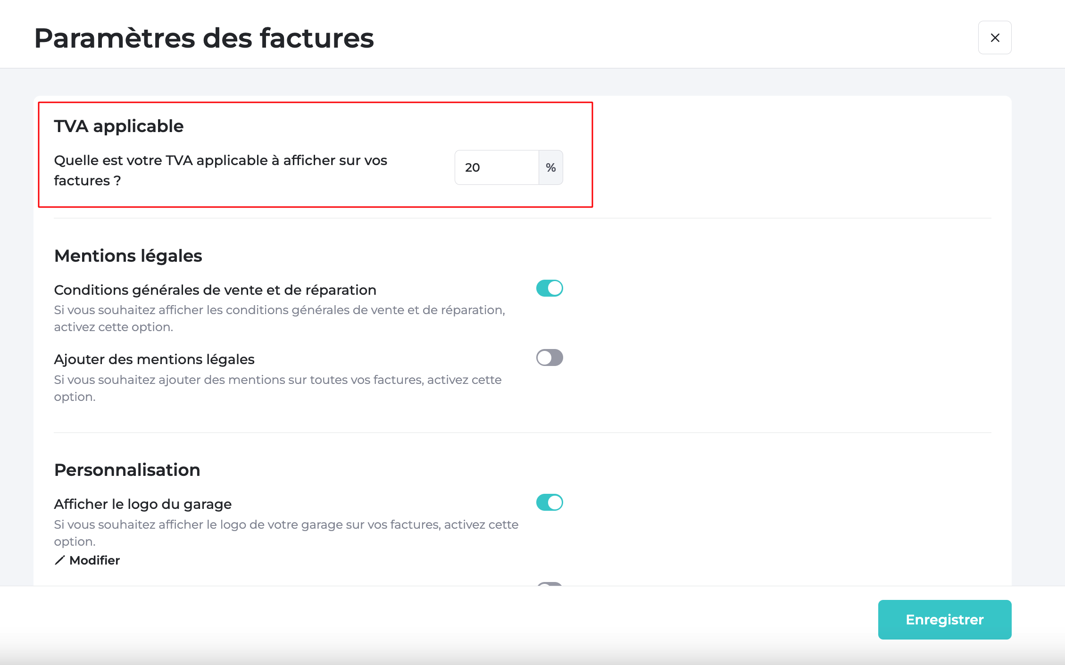
Task: Click the Enregistrer button
Action: pos(944,619)
